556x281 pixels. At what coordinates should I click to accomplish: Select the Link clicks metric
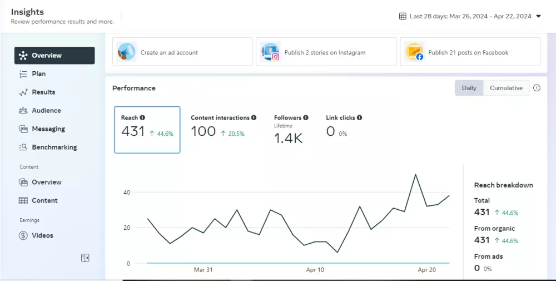pos(344,126)
